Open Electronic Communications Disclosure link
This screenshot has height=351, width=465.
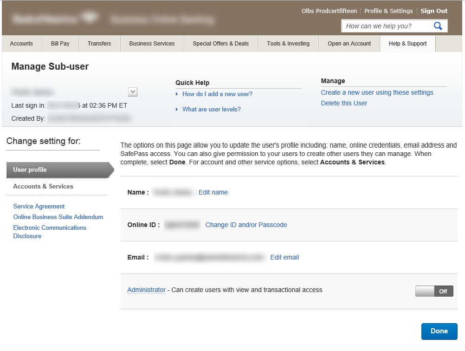pyautogui.click(x=50, y=232)
